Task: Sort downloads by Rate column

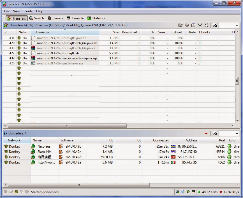Action: pyautogui.click(x=190, y=32)
